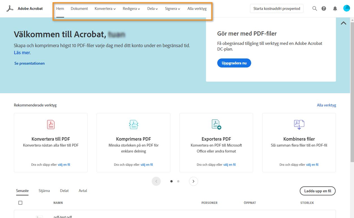Viewport: 354px width, 218px height.
Task: Open the Dokument tab in the top navigation
Action: point(79,9)
